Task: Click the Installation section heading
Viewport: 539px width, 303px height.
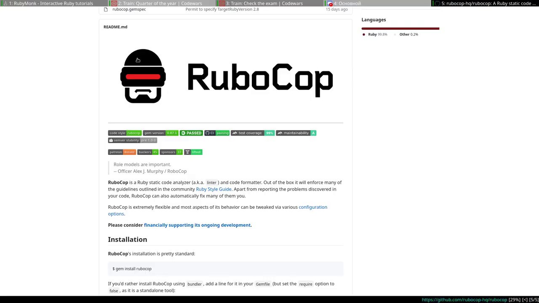Action: pyautogui.click(x=127, y=239)
